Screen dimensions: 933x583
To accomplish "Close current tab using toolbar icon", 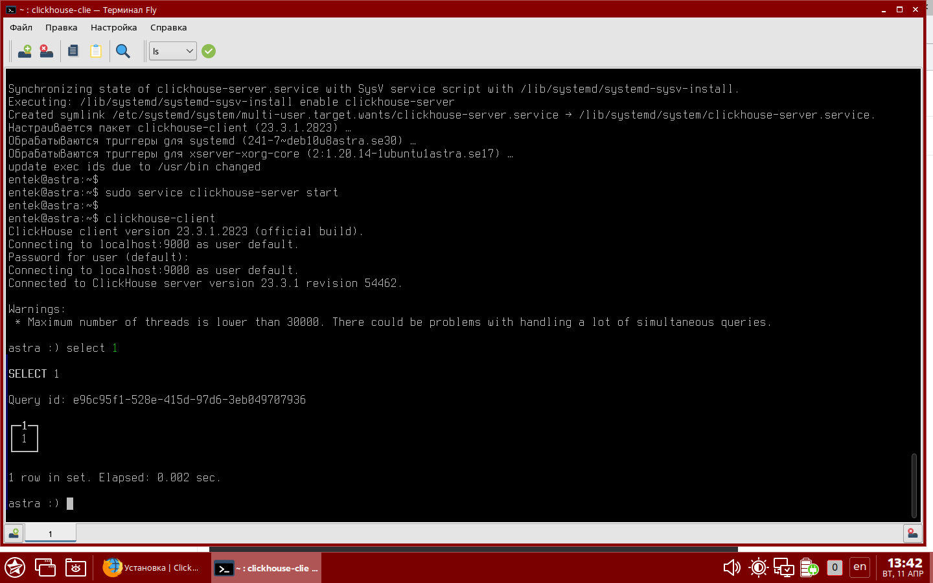I will [46, 51].
